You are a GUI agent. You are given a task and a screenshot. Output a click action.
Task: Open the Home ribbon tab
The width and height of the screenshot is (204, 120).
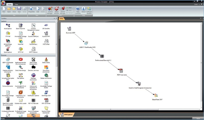[9, 5]
